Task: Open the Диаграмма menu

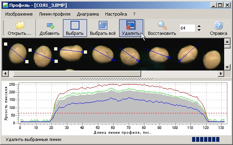Action: (x=88, y=14)
